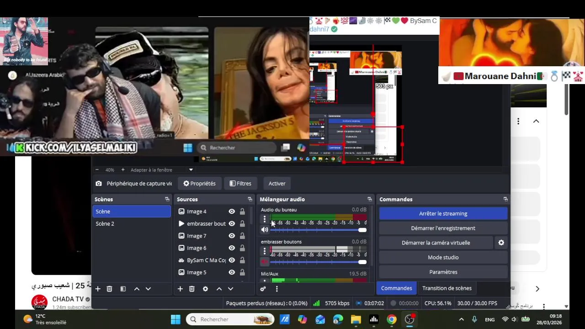
Task: Move scene down arrow in Scènes panel
Action: pos(148,289)
